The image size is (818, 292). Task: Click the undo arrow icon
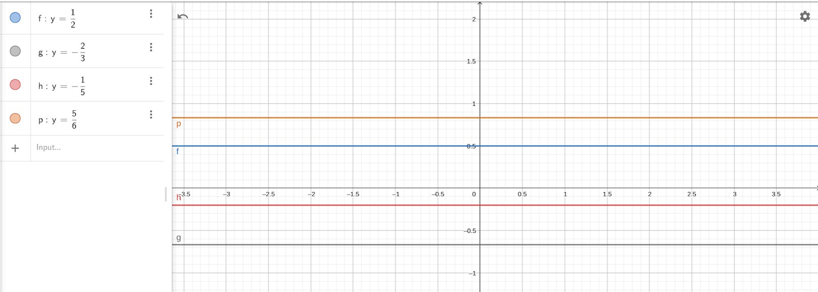pyautogui.click(x=183, y=16)
